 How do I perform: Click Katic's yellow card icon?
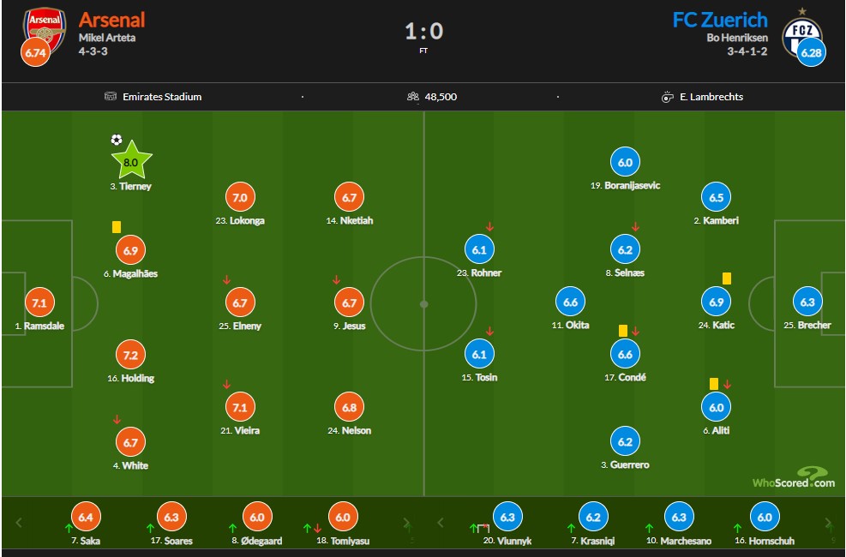(x=727, y=278)
